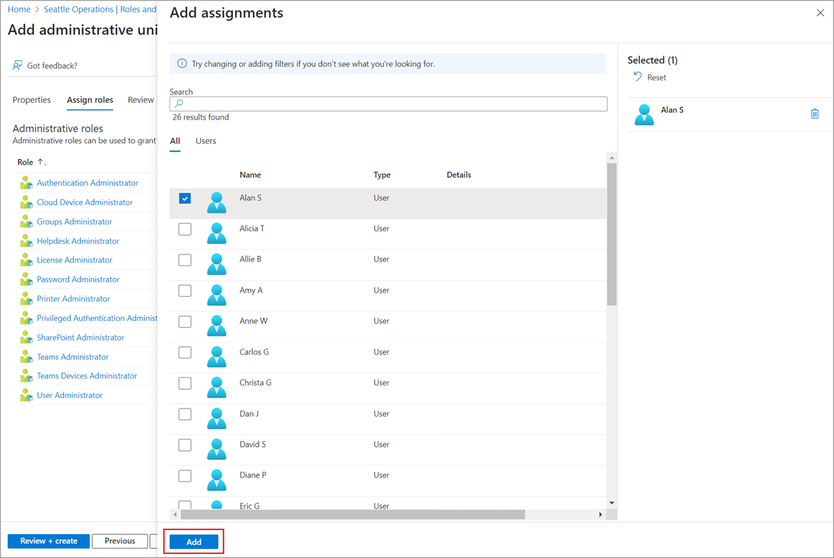This screenshot has height=558, width=834.
Task: Click the scroll up arrow of user list
Action: pos(612,157)
